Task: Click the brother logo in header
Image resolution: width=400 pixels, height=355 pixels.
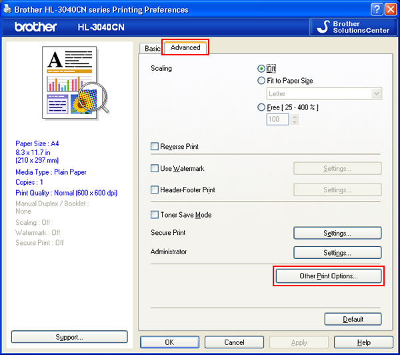Action: [36, 27]
